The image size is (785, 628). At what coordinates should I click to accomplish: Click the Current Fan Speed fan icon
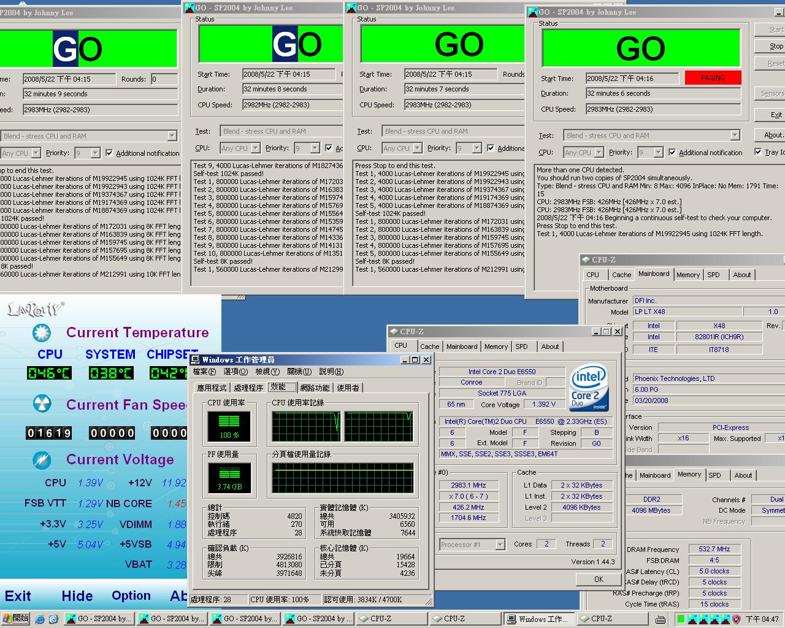point(42,405)
